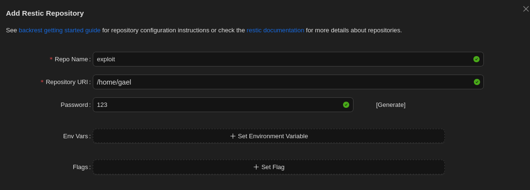530x190 pixels.
Task: Click the plus icon beside Set Flag
Action: pos(256,167)
